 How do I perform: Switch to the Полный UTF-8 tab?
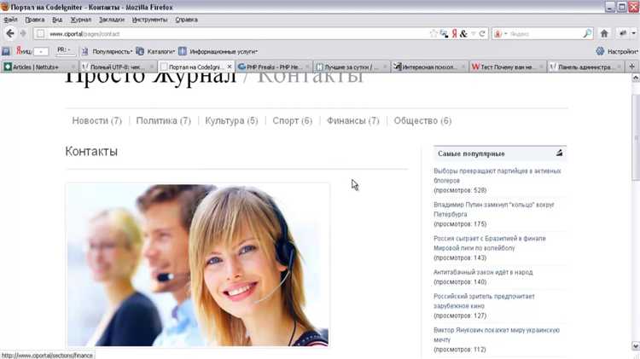point(118,67)
